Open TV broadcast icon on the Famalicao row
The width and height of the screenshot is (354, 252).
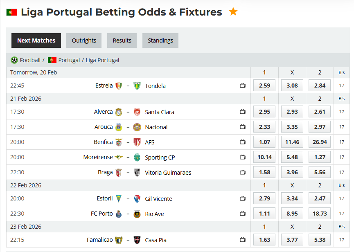point(242,240)
